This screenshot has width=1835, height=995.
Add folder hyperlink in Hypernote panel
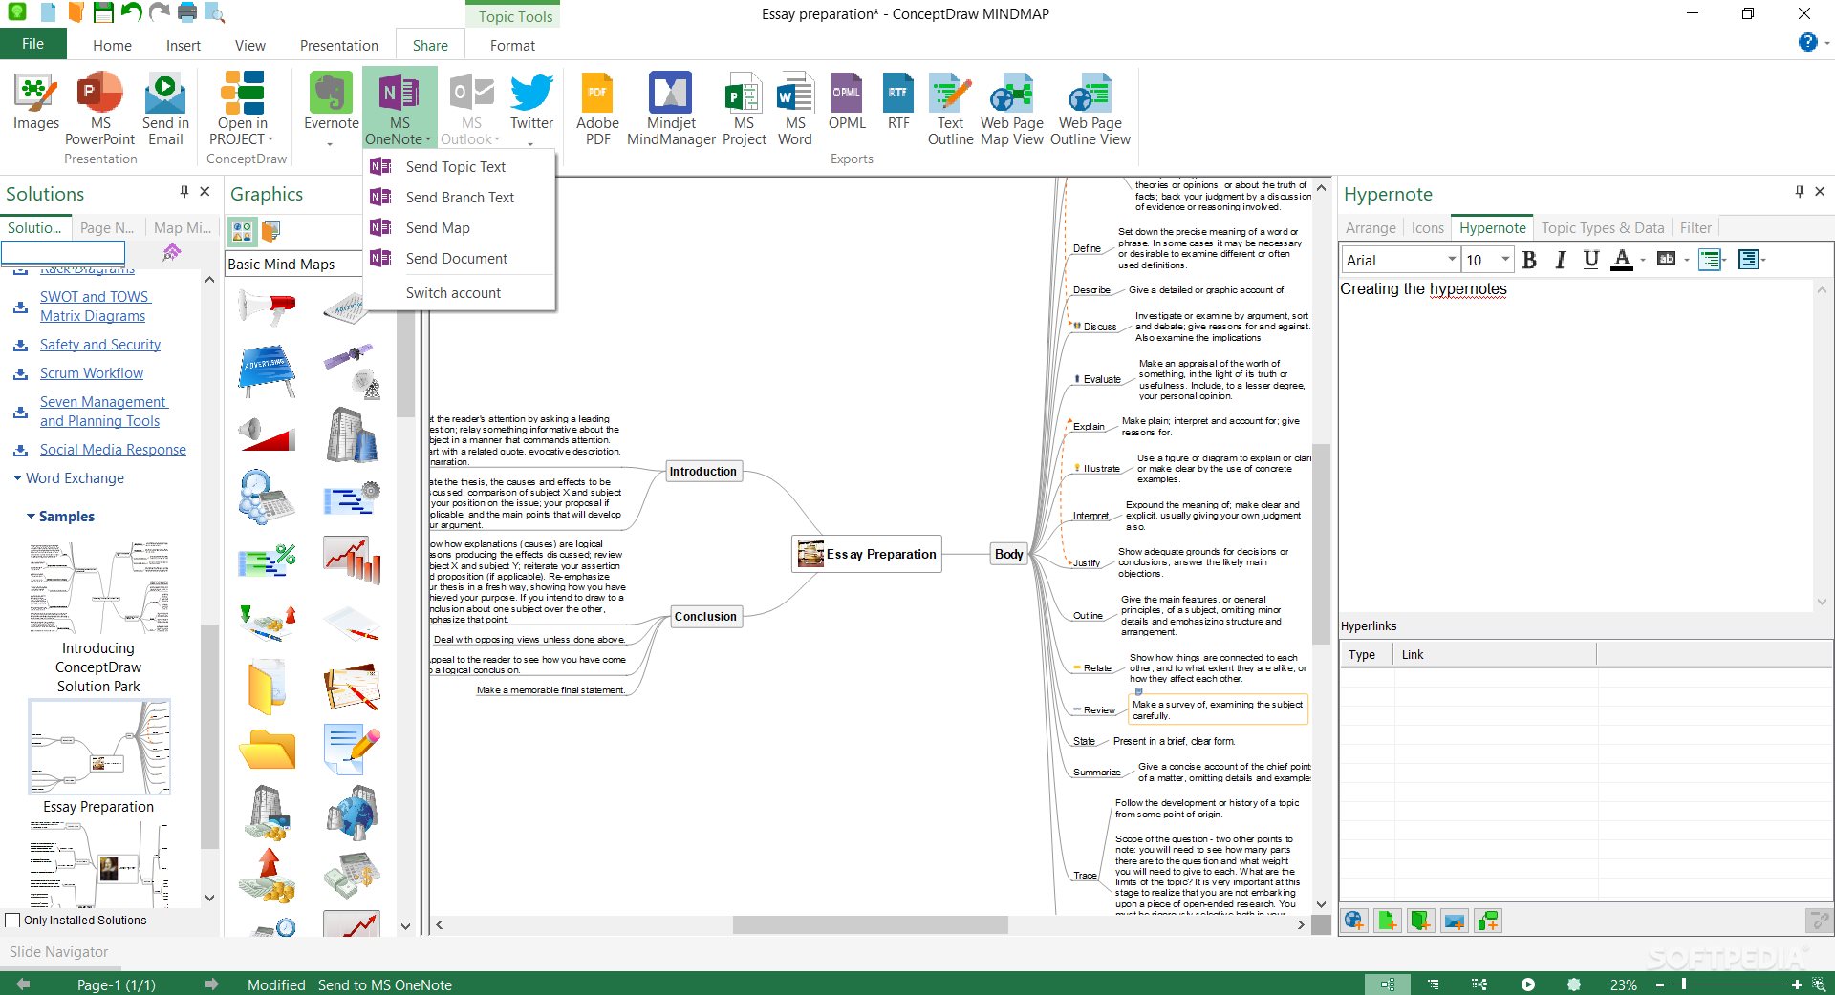1421,921
